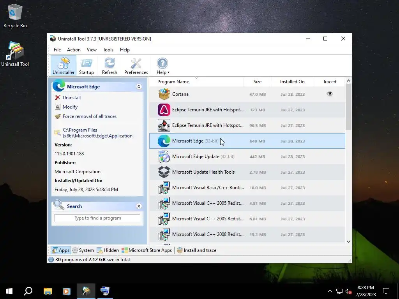
Task: Toggle the traced eye icon for Cortana
Action: [330, 94]
